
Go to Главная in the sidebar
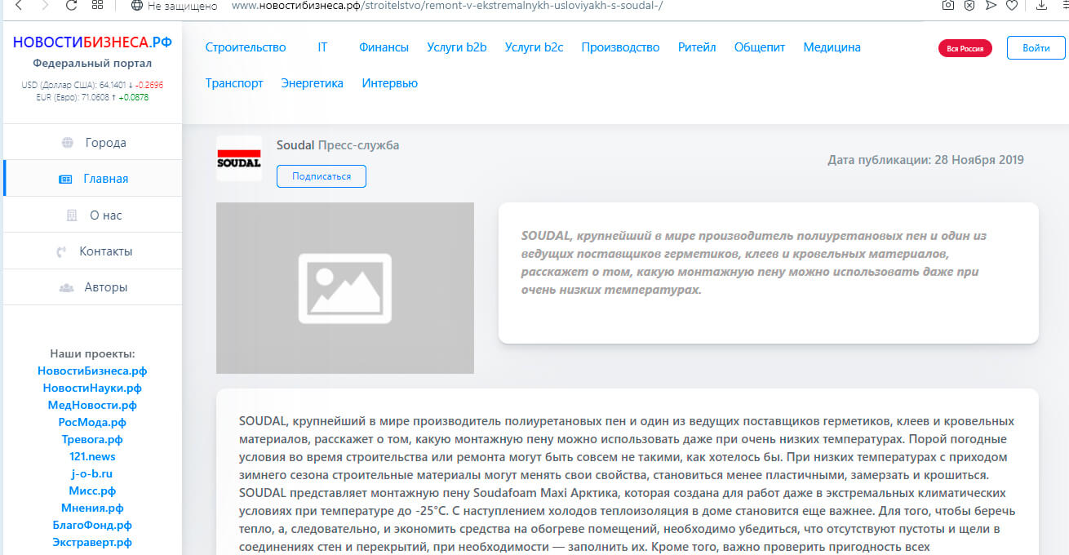tap(92, 179)
